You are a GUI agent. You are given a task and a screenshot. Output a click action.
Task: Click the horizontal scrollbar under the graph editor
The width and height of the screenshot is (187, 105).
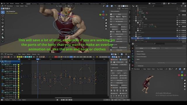click(63, 98)
